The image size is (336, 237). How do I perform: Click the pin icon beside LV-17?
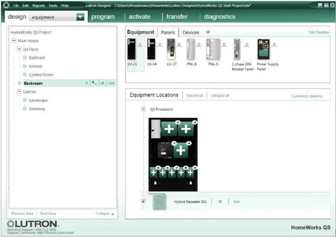[179, 45]
